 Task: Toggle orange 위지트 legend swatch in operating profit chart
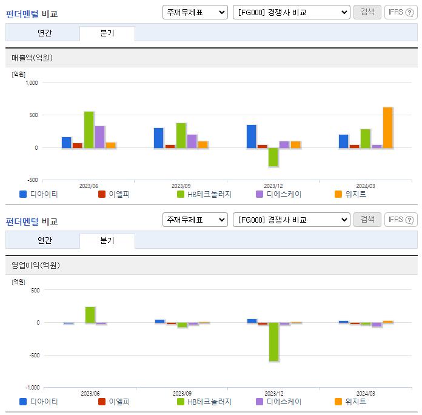(x=338, y=402)
